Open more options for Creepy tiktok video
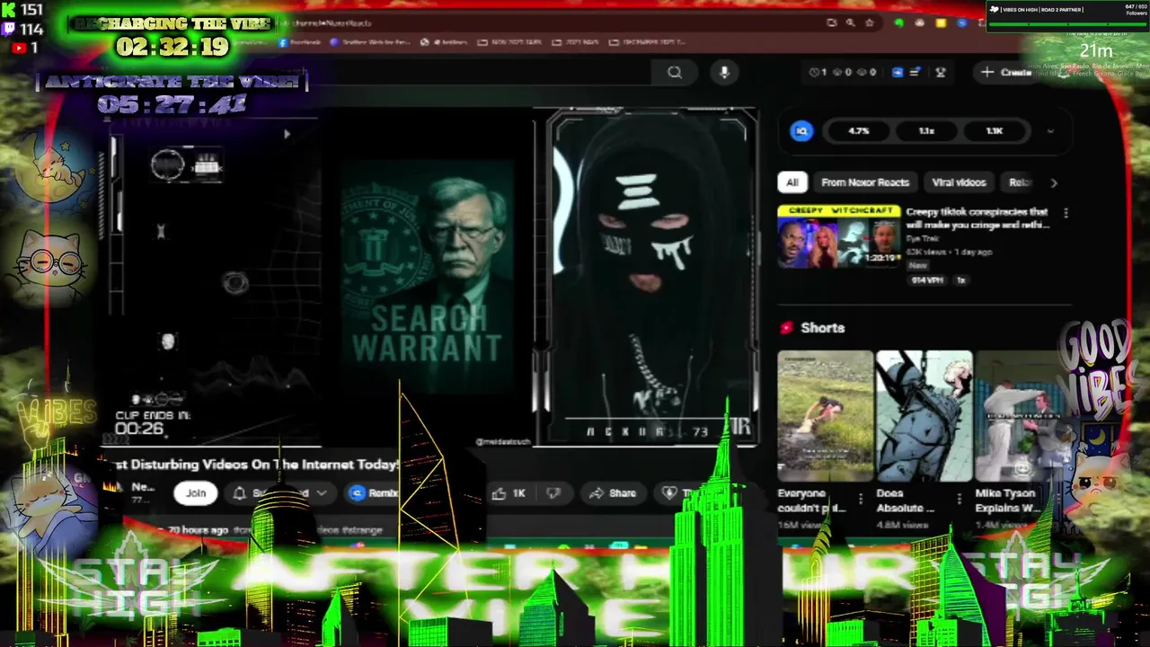This screenshot has width=1150, height=647. pos(1066,213)
